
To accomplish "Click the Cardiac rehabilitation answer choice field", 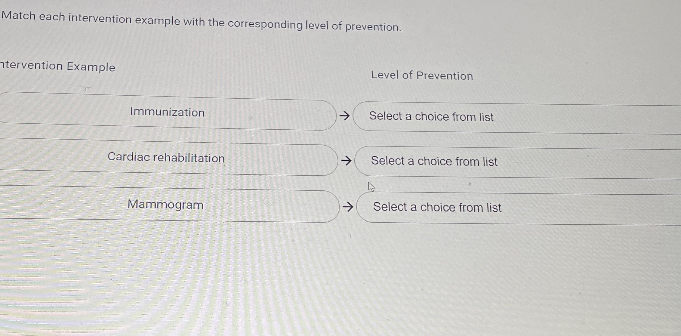I will (434, 162).
